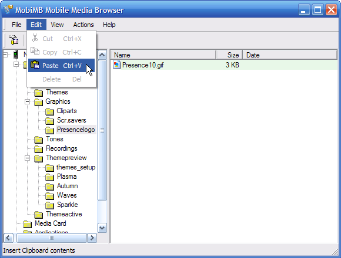Viewport: 341px width, 258px height.
Task: Click the tree scroll right arrow
Action: [92, 238]
